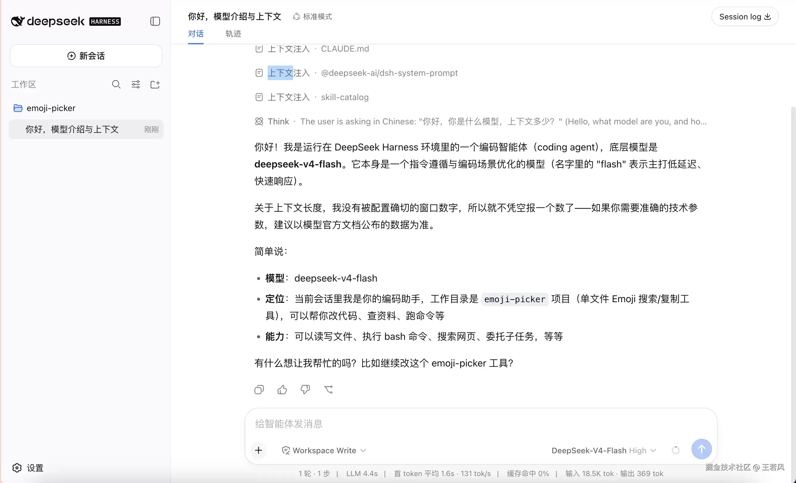This screenshot has height=483, width=796.
Task: Give the response a thumbs up
Action: pos(282,390)
